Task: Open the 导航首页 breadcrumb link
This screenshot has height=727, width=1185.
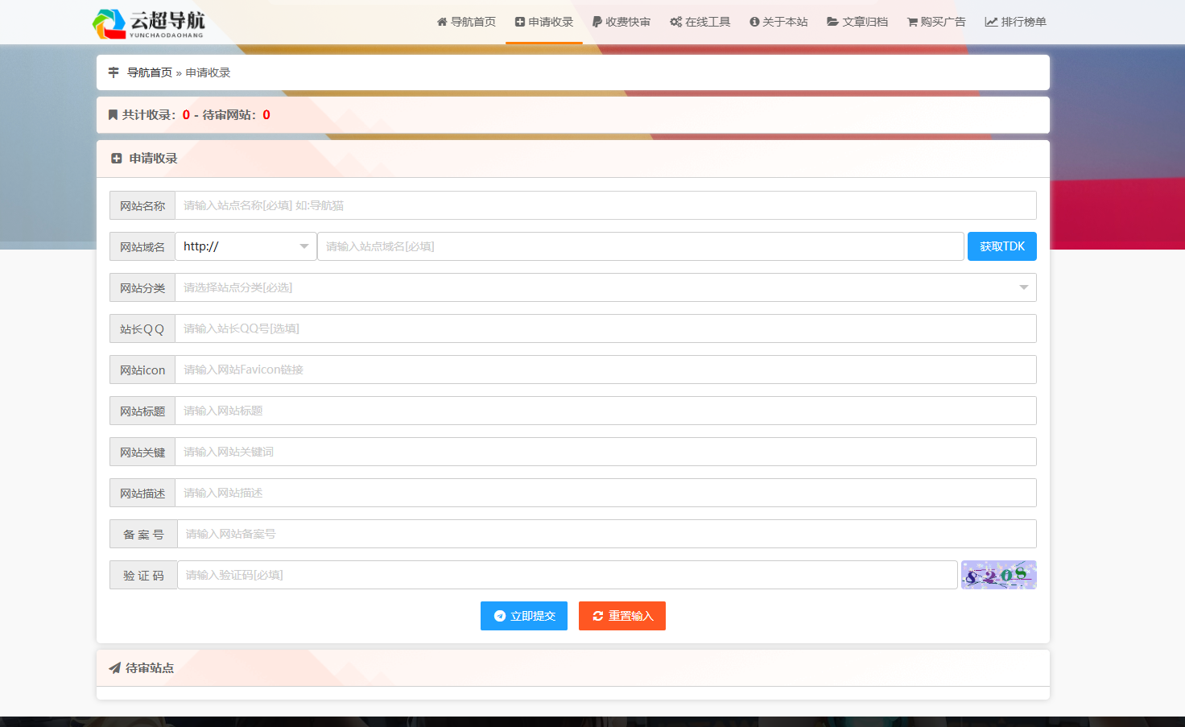Action: click(x=148, y=72)
